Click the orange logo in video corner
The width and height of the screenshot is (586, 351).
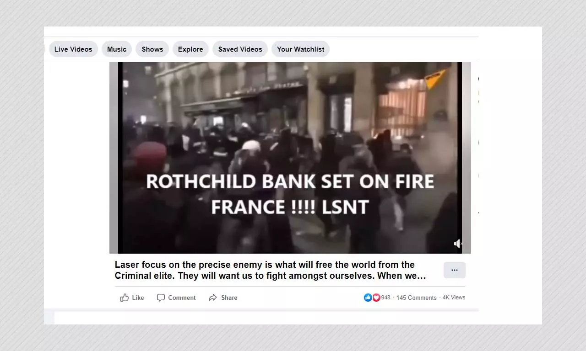(435, 79)
